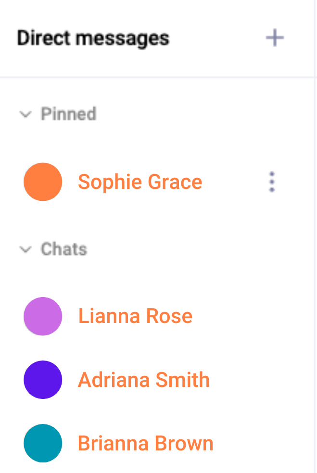Open chat with Brianna Brown

146,443
